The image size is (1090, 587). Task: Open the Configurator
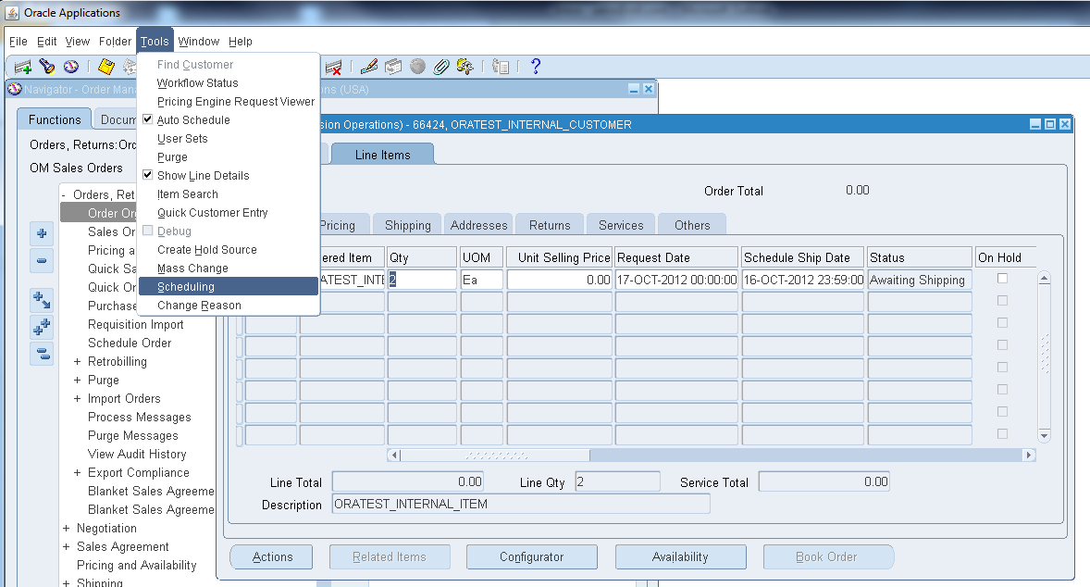[x=531, y=556]
